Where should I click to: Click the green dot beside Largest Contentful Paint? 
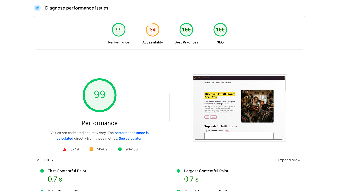[178, 171]
